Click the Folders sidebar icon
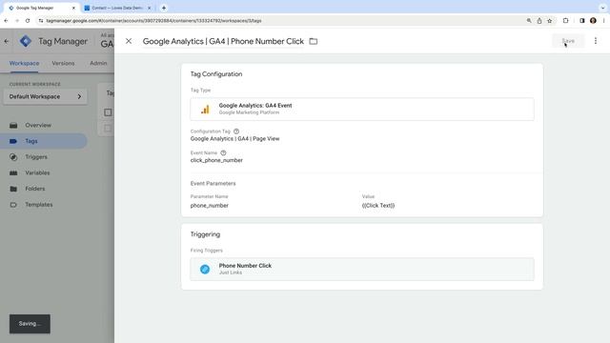The image size is (610, 343). [13, 189]
